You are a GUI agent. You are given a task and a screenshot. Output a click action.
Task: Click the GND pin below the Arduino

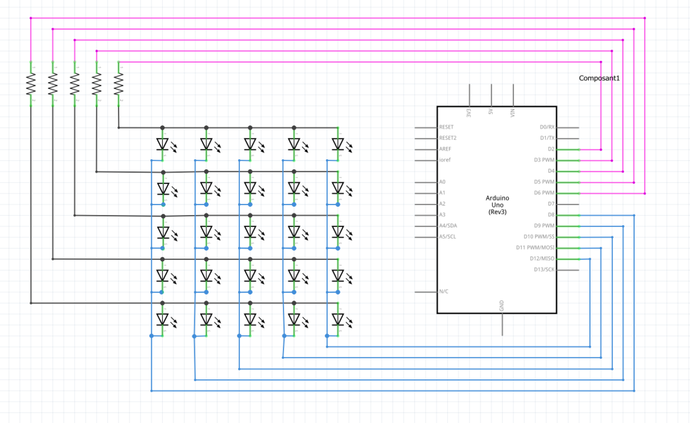[x=502, y=324]
